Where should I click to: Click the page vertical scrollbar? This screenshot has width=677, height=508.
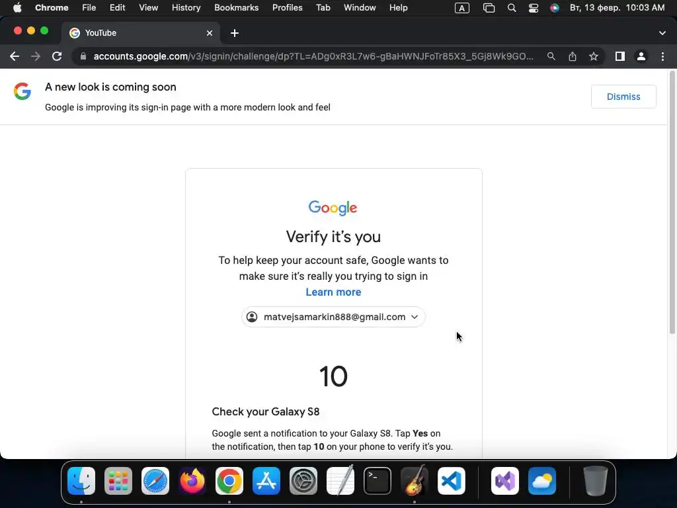point(672,203)
